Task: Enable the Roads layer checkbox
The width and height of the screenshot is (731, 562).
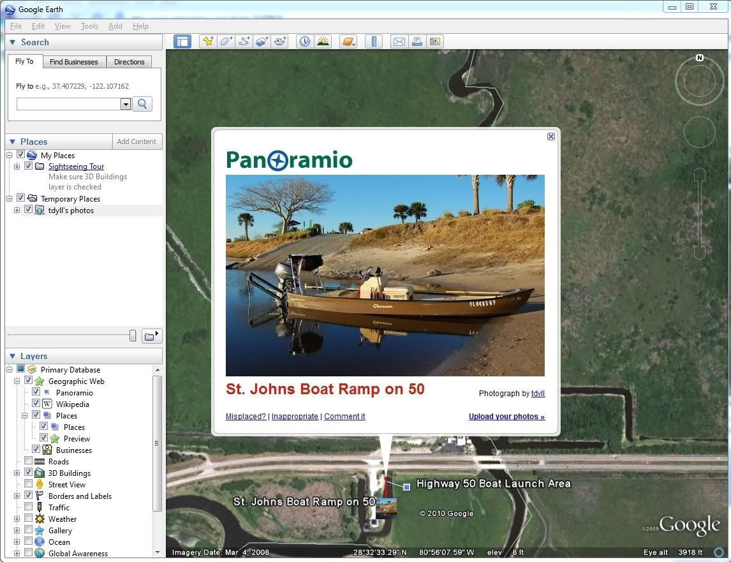Action: [29, 461]
